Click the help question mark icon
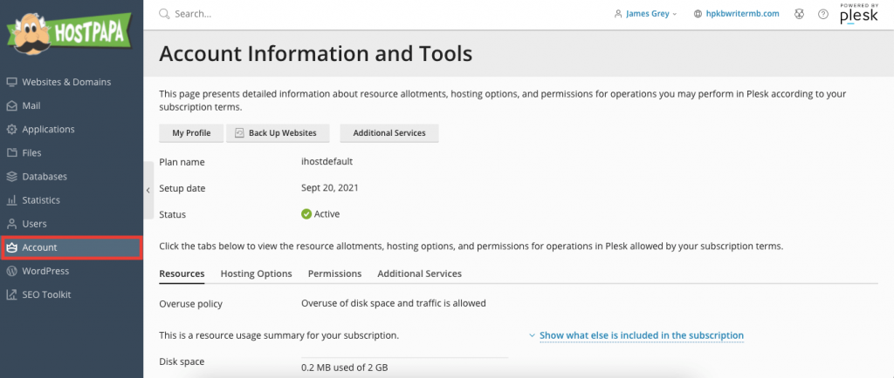This screenshot has height=378, width=894. [822, 14]
